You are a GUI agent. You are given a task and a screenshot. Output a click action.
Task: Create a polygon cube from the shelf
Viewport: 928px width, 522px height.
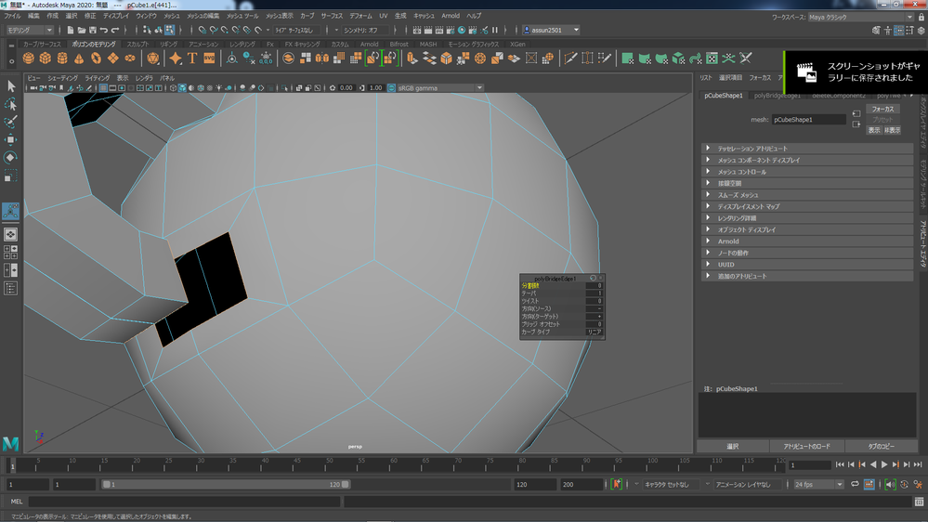[46, 59]
